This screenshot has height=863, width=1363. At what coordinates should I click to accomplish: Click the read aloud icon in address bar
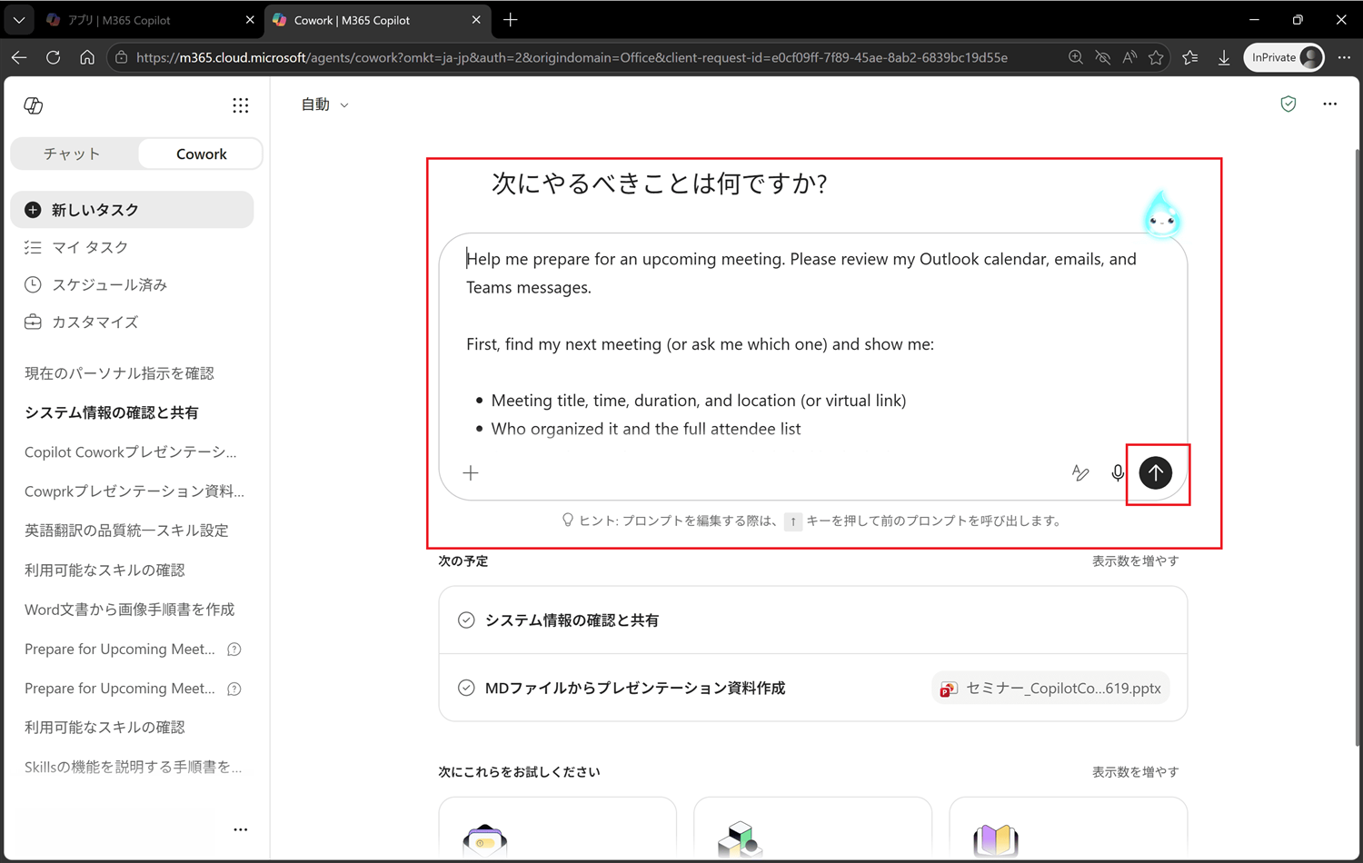1129,57
